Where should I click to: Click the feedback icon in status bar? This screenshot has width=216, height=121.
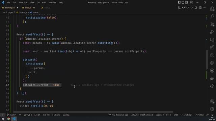pos(208,115)
